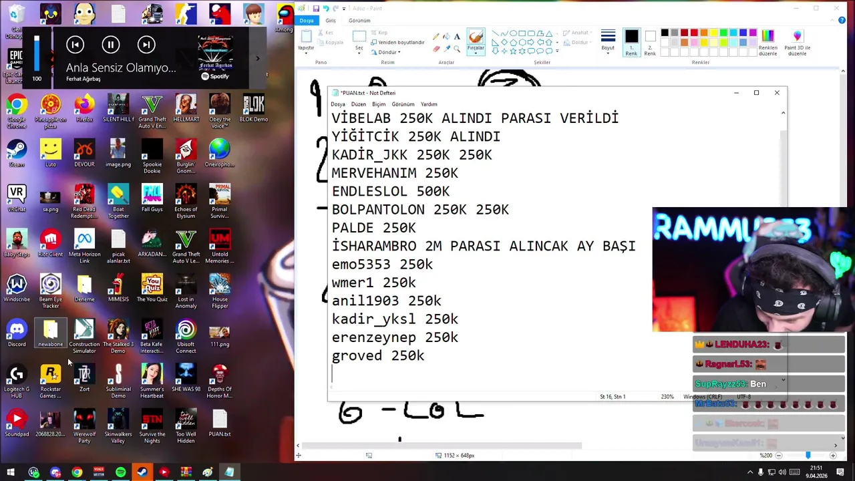The width and height of the screenshot is (855, 481).
Task: Switch to the Giriş tab in Paint
Action: click(331, 21)
